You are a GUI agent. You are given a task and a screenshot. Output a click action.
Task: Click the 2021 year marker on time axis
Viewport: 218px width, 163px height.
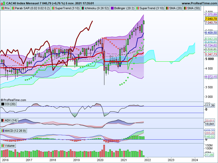[x=124, y=160]
